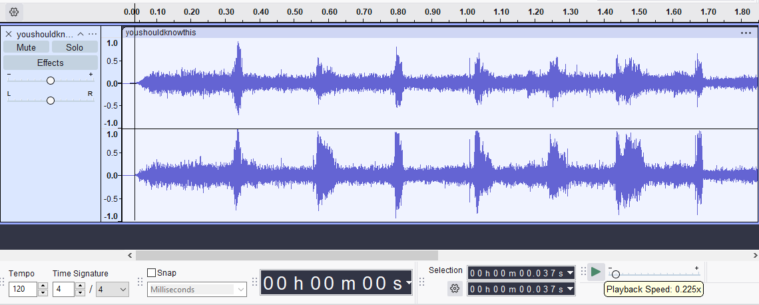Grab the play-at-speed toolbar dotted handle
This screenshot has height=305, width=759.
[x=583, y=272]
